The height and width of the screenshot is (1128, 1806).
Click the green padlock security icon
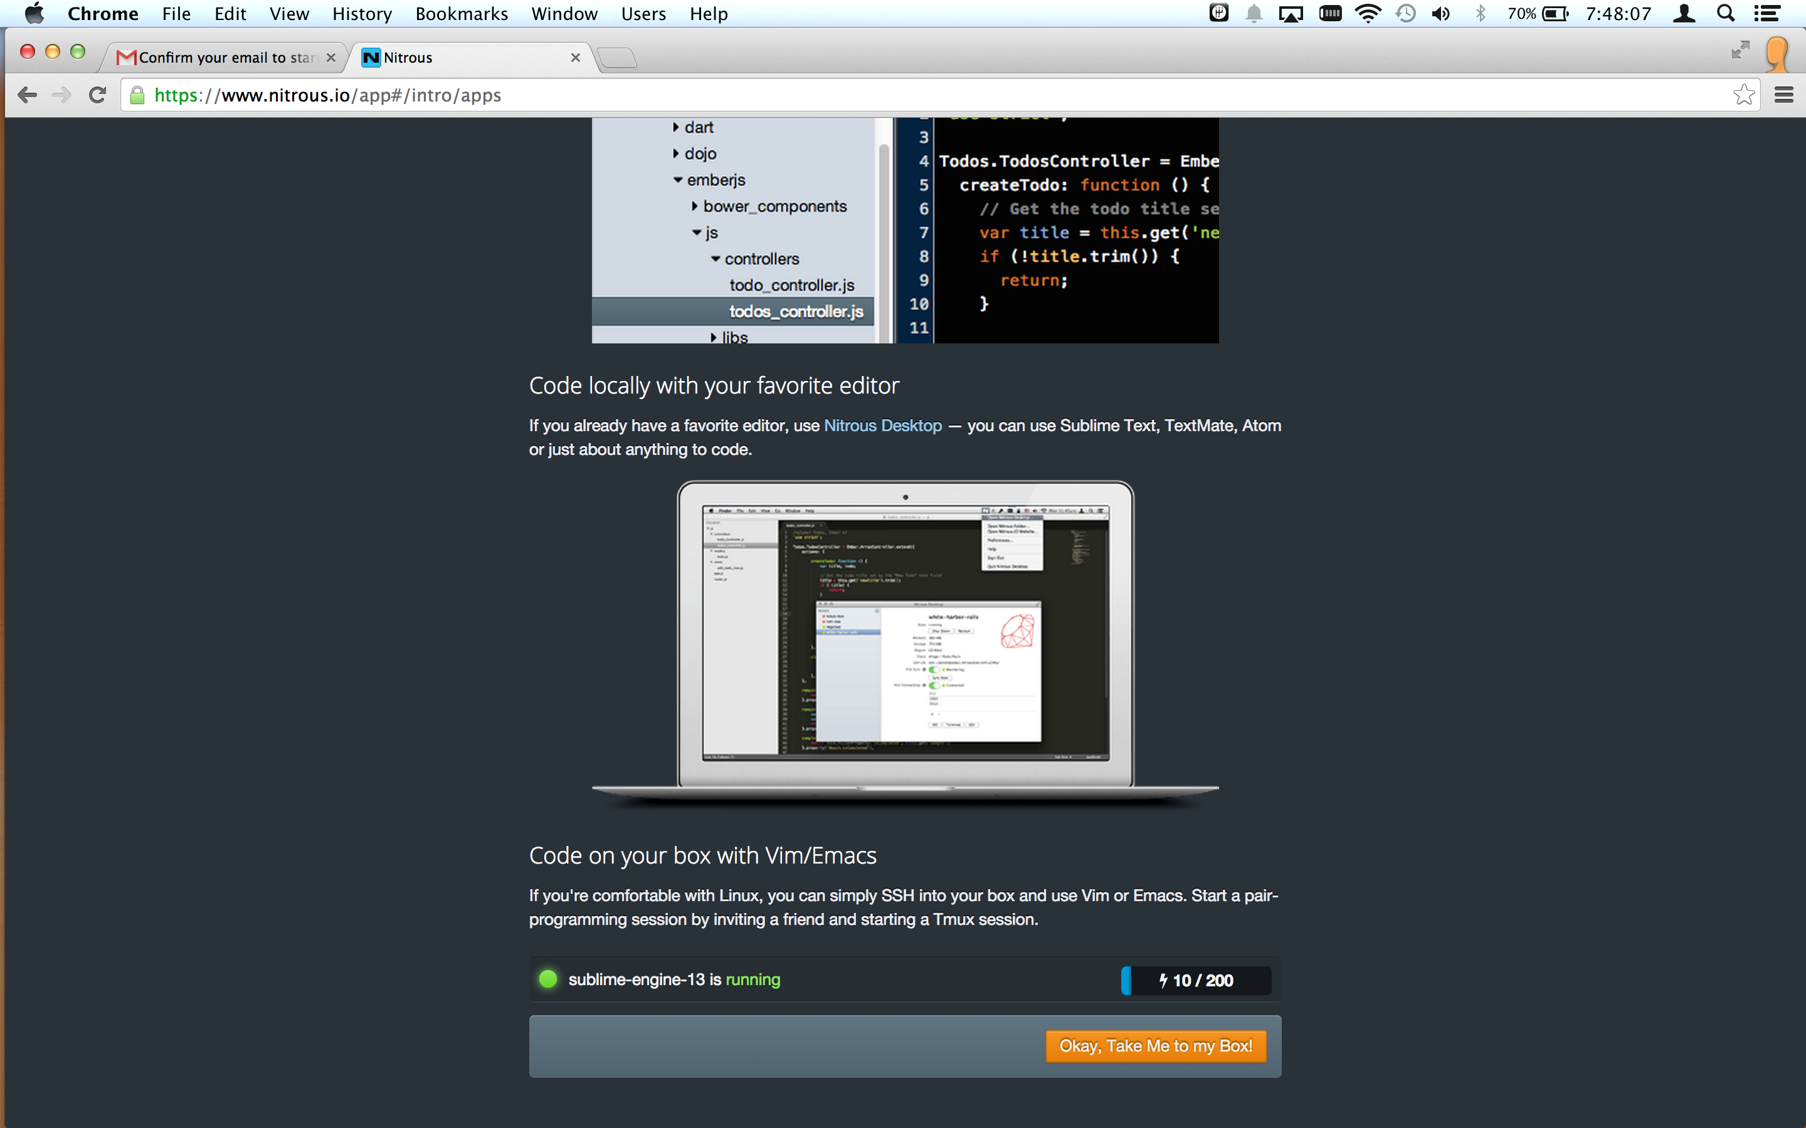(x=137, y=95)
